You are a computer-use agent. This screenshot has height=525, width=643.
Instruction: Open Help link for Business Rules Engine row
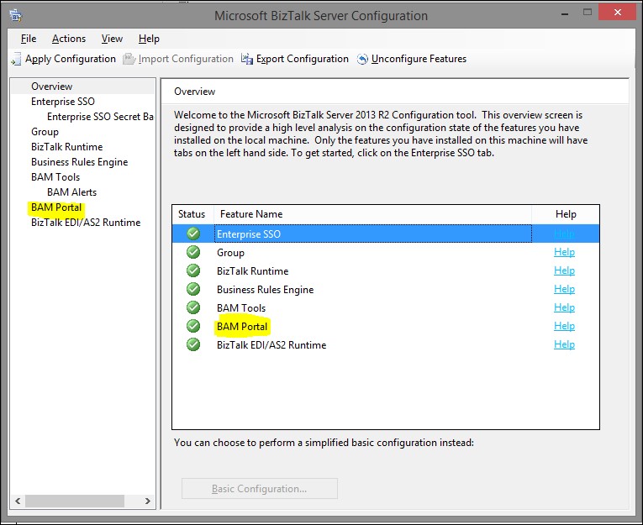pos(564,289)
